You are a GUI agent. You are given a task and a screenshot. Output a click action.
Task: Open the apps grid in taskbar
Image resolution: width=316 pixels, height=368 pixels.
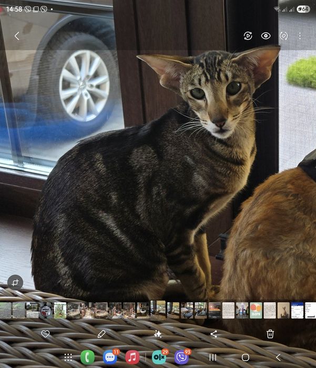(x=68, y=357)
